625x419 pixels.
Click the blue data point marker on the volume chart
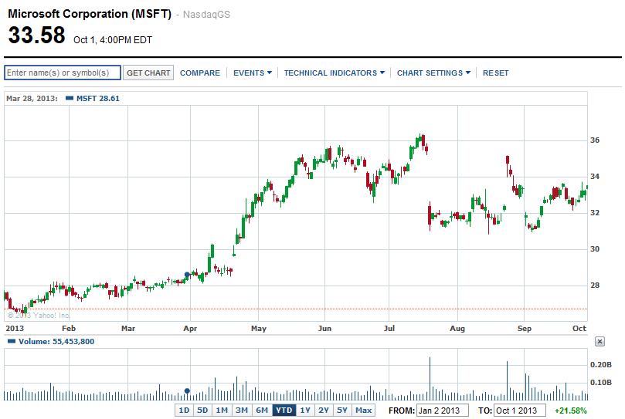click(x=187, y=390)
